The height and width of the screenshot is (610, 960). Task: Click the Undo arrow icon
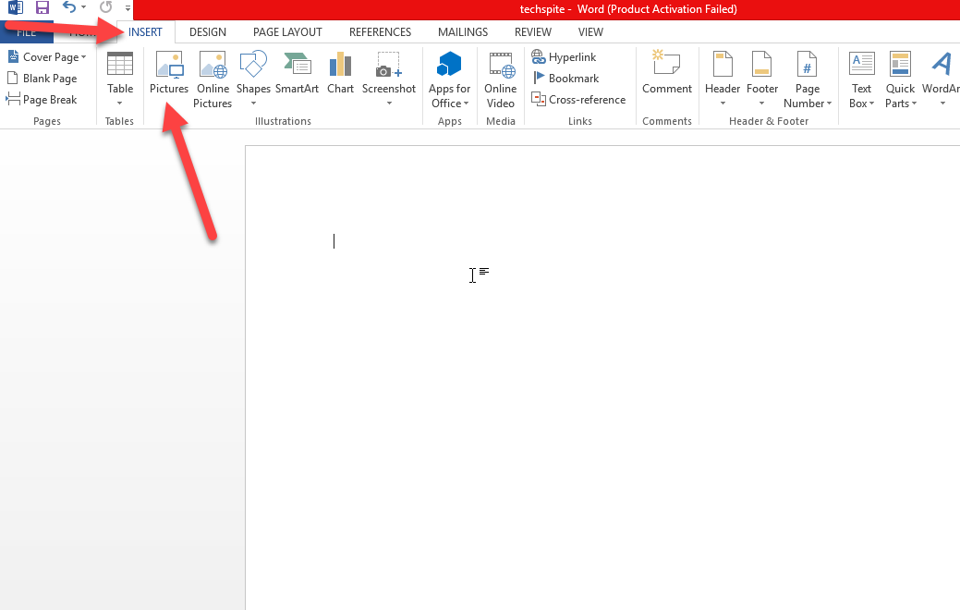69,7
